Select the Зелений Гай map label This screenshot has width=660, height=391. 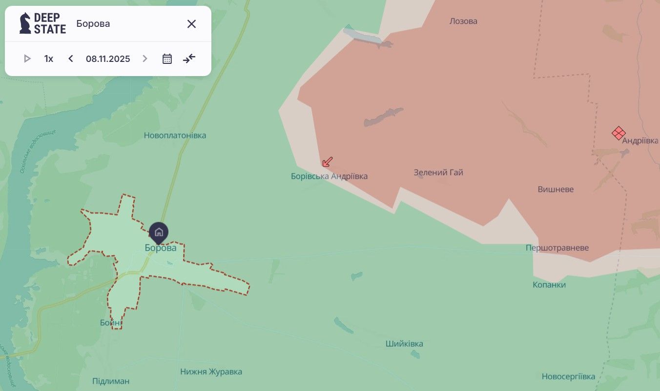point(438,173)
